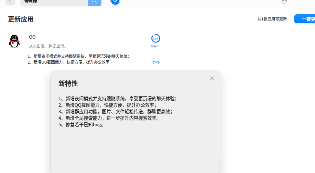Click popup line 4 about 全局搜索能力

point(110,118)
